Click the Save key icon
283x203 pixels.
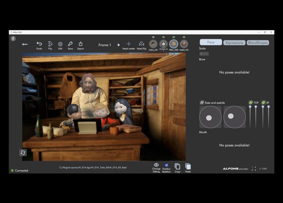pyautogui.click(x=70, y=44)
